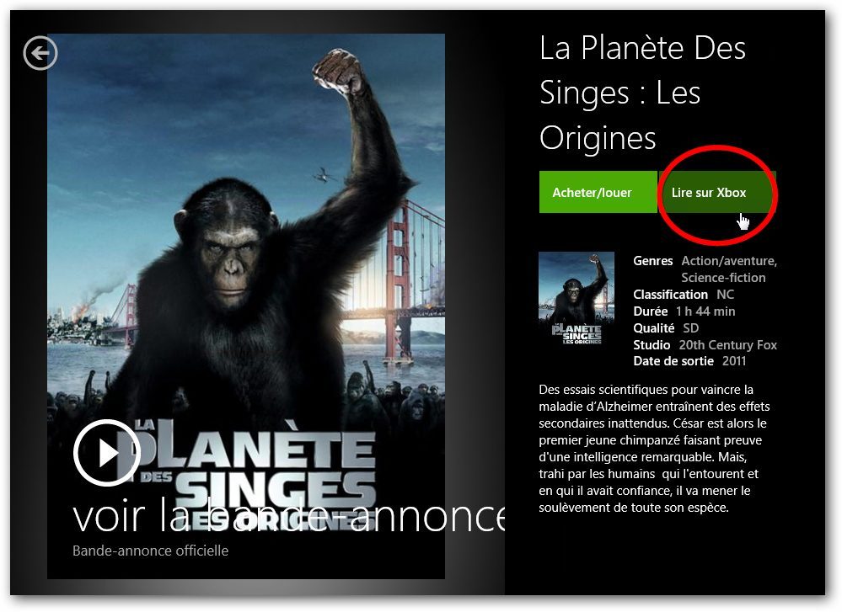Click the Genres label

[652, 261]
